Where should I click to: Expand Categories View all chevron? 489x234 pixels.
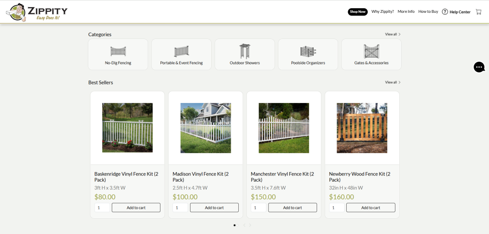click(400, 34)
